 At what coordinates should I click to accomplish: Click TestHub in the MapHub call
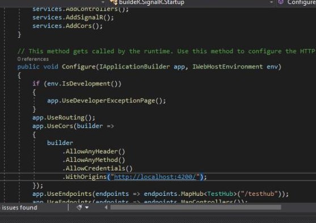pos(220,194)
